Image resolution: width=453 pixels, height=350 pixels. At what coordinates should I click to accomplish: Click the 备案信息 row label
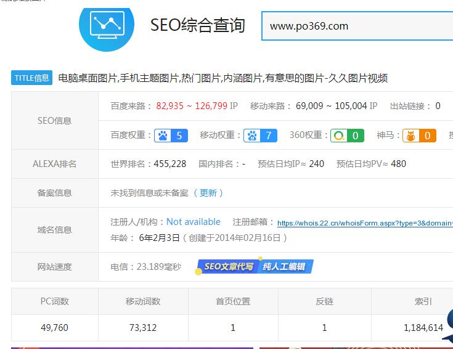click(55, 193)
